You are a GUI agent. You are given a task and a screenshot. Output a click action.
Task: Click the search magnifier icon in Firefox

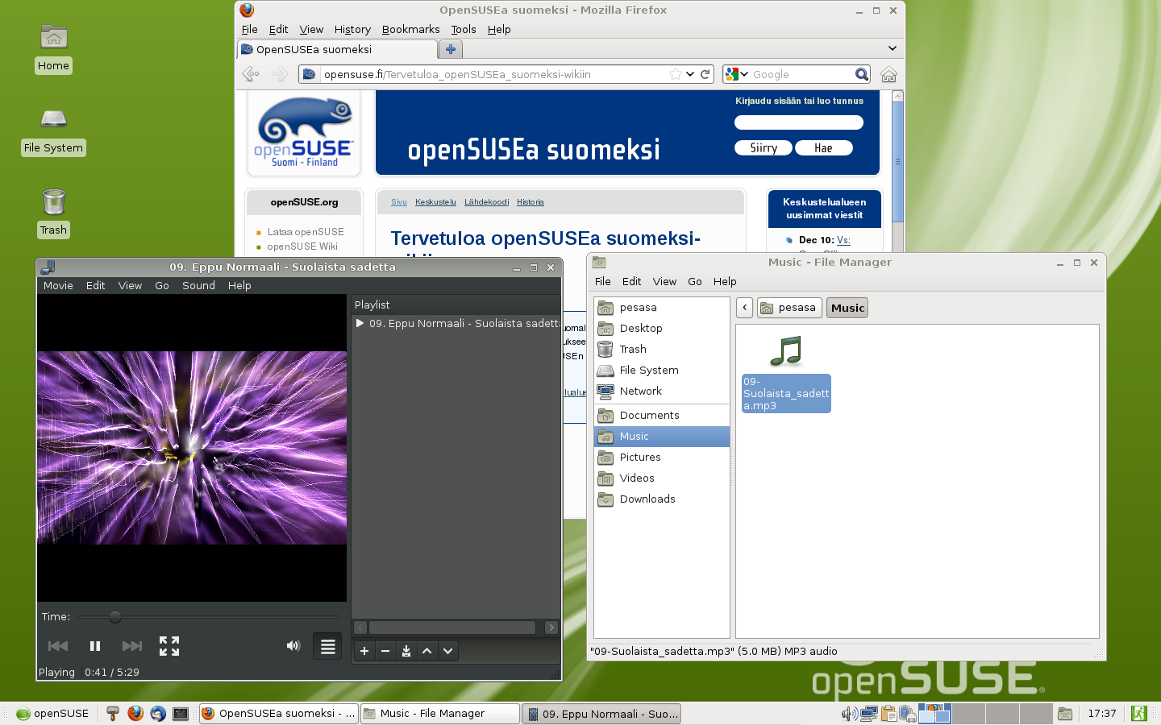862,74
